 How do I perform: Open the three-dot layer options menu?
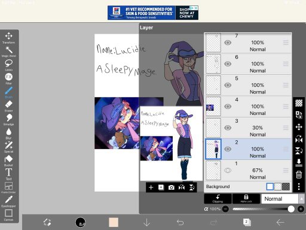click(299, 186)
